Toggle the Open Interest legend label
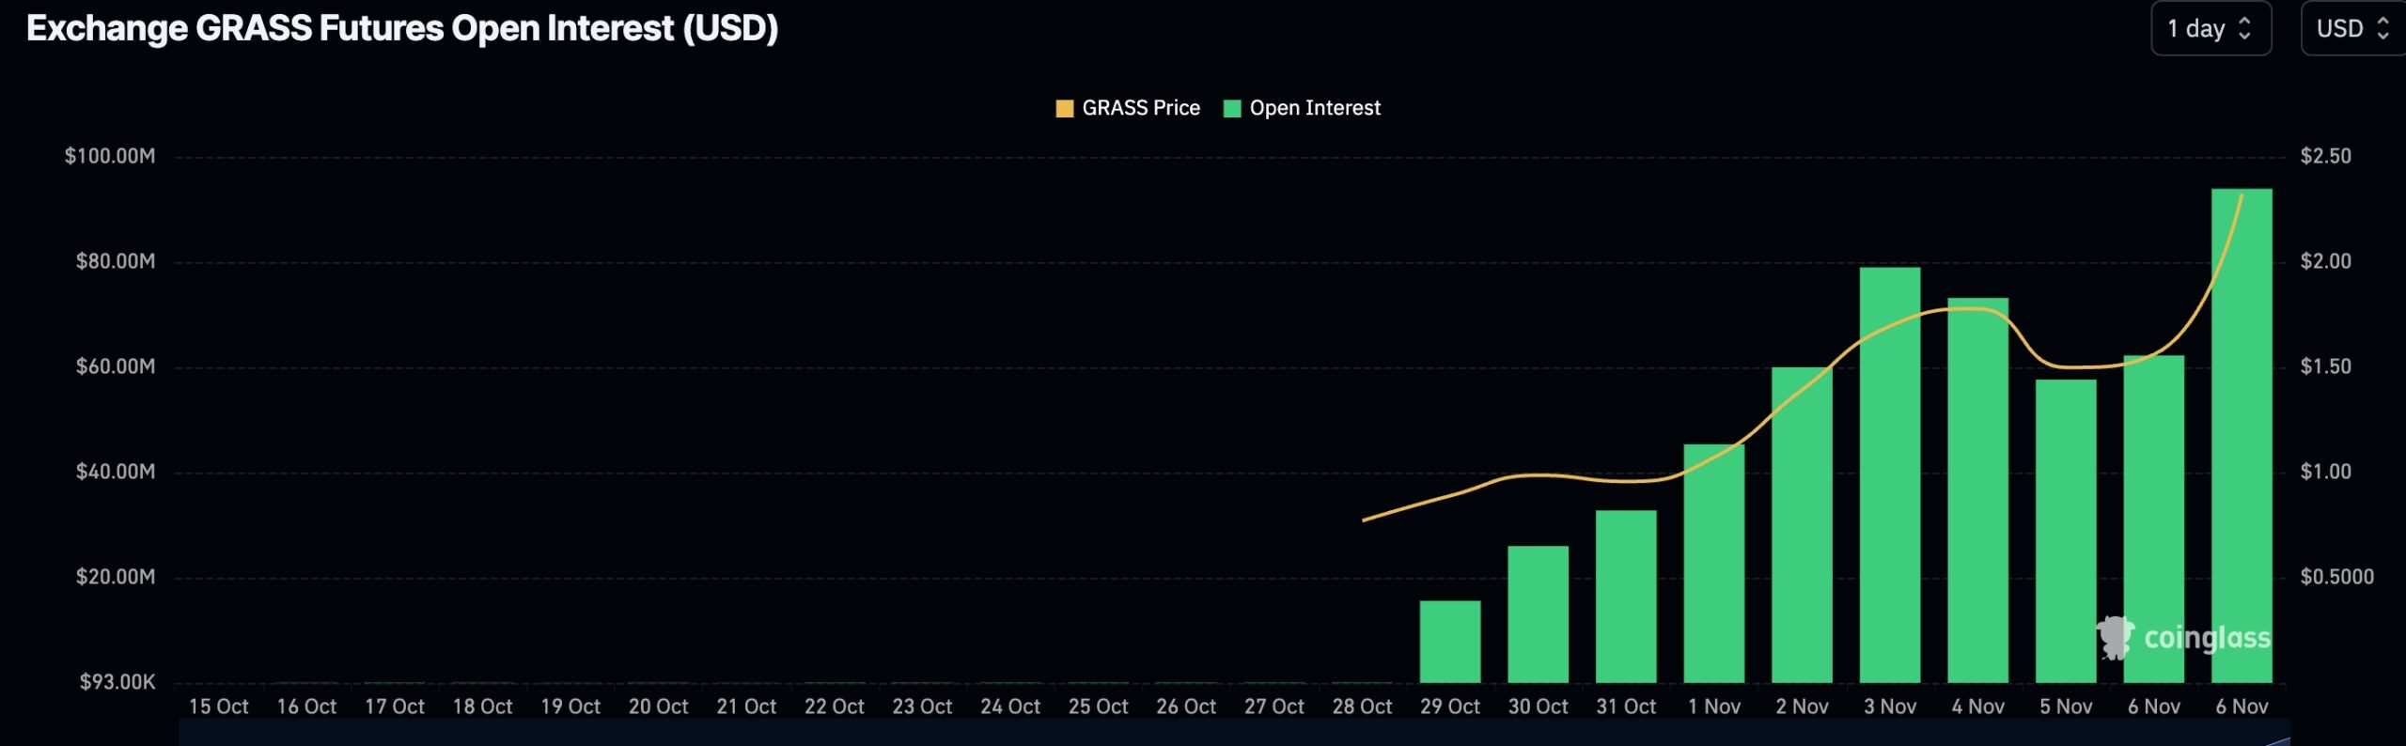This screenshot has height=746, width=2406. tap(1315, 108)
